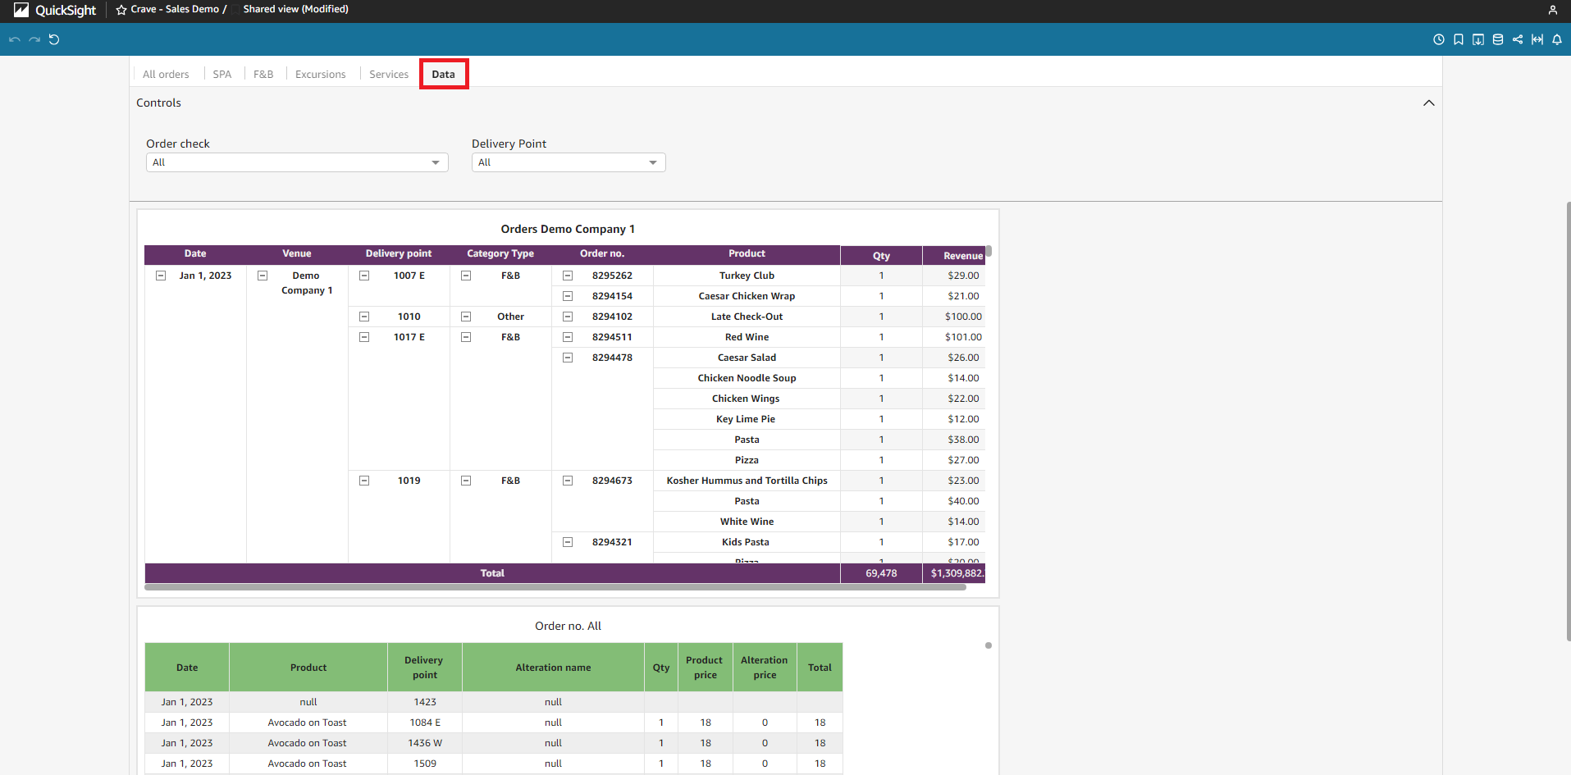Switch to the All orders tab

point(166,74)
